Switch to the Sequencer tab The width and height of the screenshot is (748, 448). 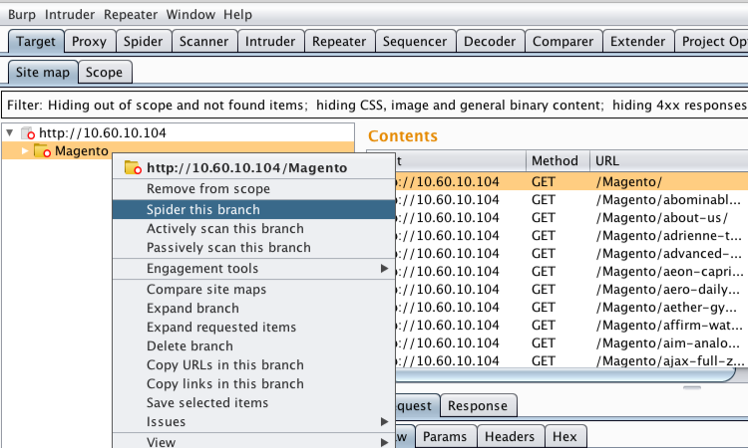click(415, 42)
